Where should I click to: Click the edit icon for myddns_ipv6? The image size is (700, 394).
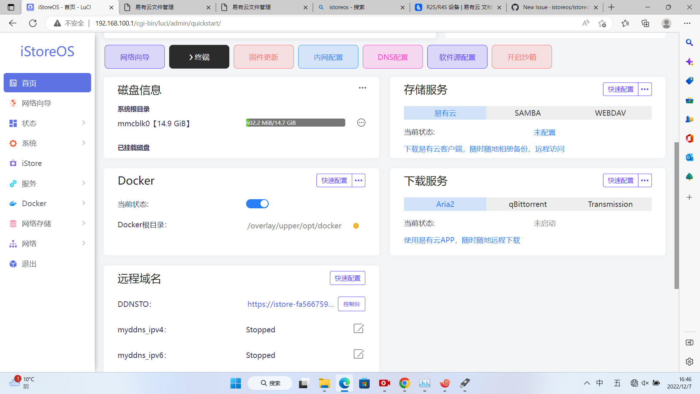click(358, 354)
